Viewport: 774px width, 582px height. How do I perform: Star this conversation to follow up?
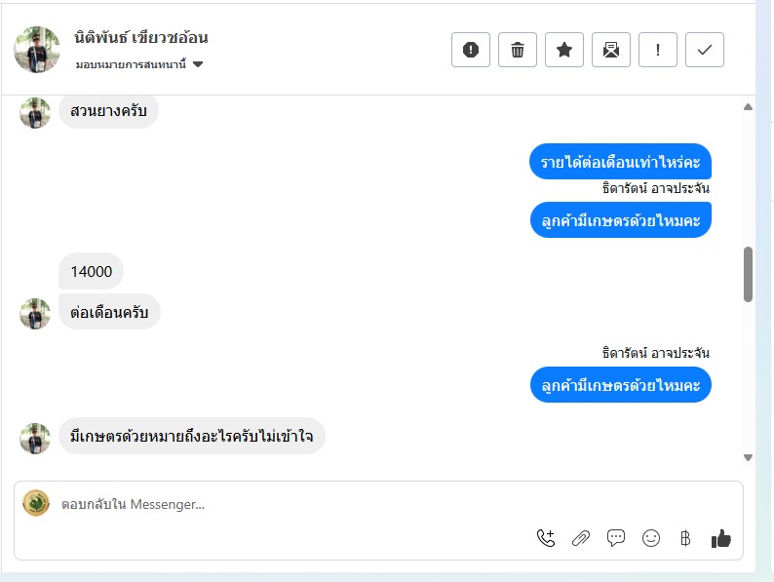564,50
